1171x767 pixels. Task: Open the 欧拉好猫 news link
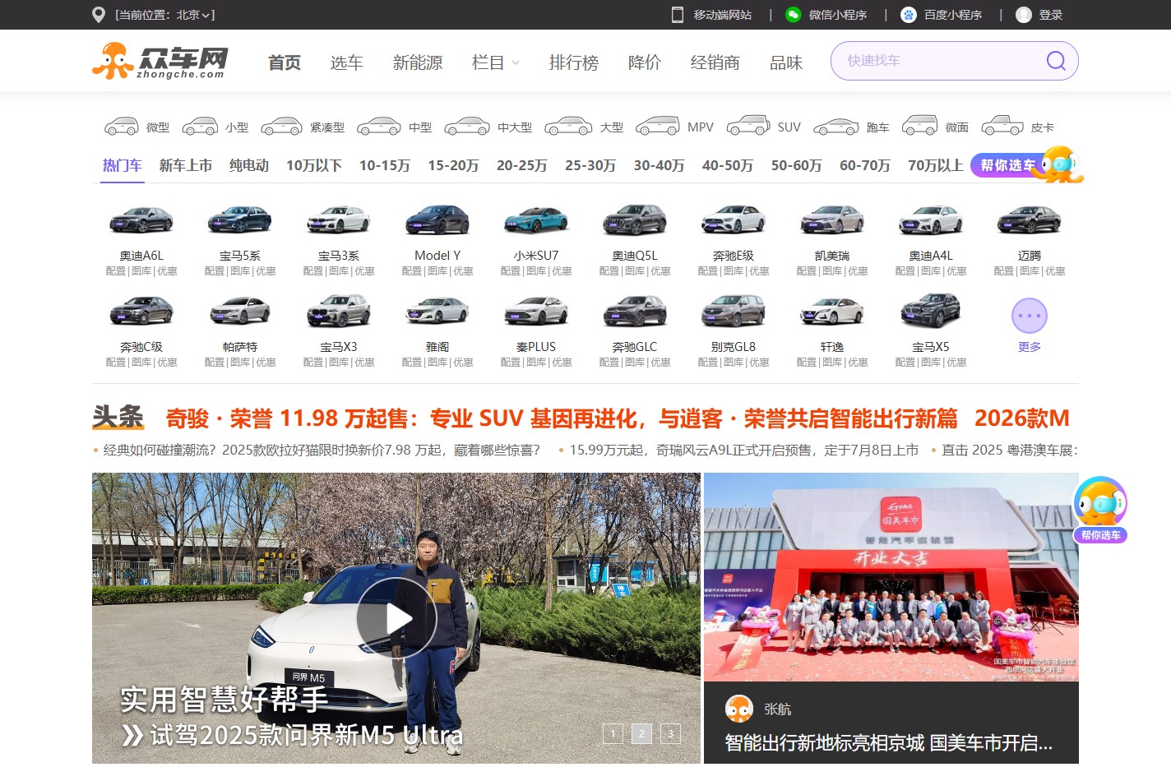(322, 450)
